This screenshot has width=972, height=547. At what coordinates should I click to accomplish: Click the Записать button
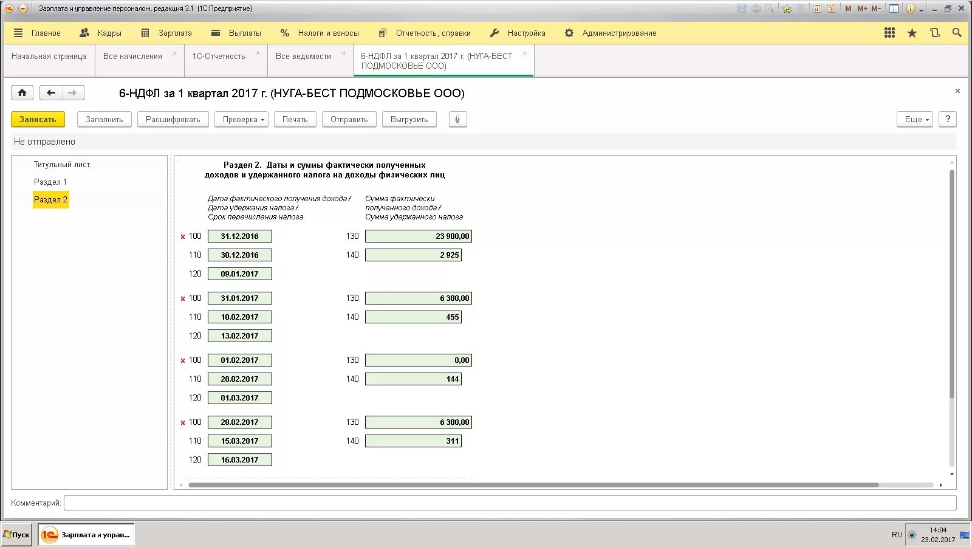(x=38, y=119)
